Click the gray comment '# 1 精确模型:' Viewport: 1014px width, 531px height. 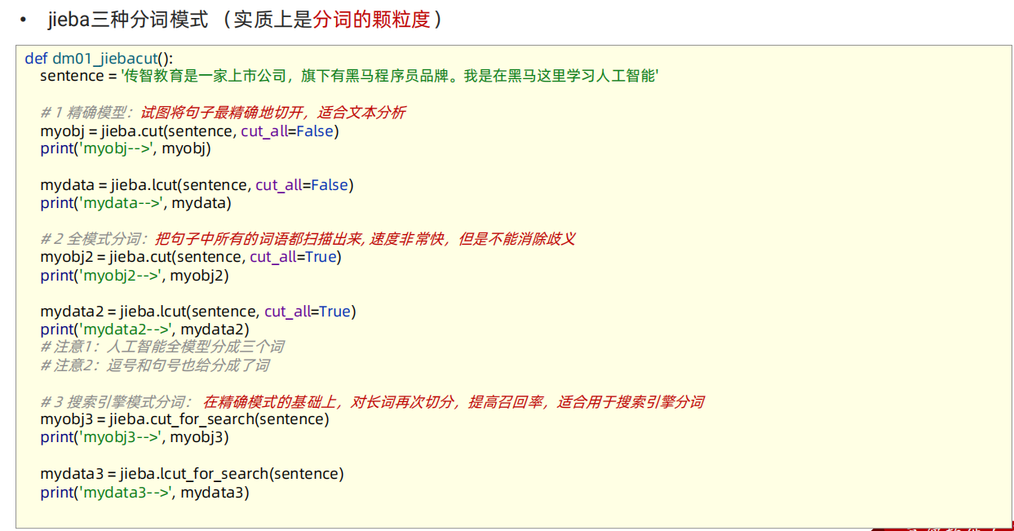pos(88,113)
